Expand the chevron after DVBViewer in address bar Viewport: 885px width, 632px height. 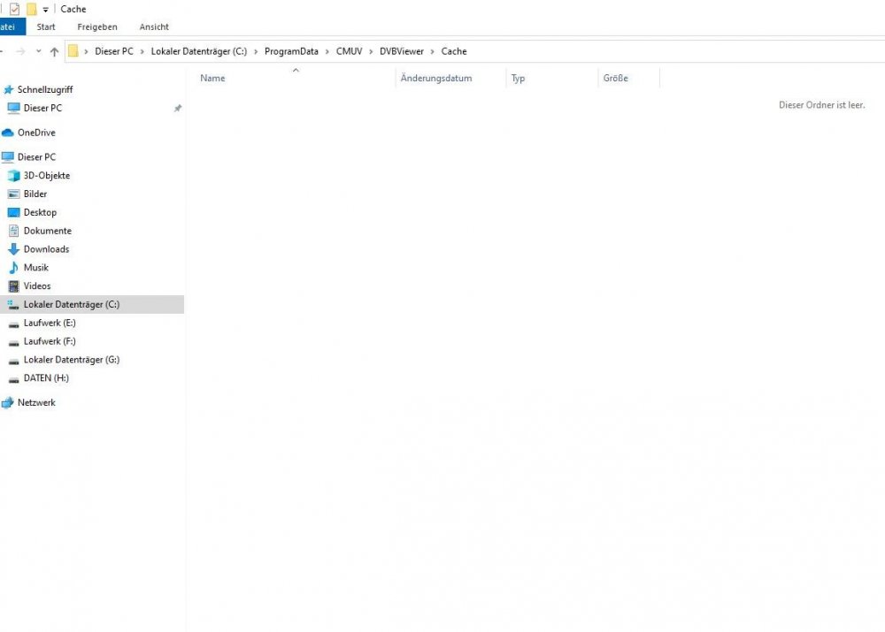tap(433, 51)
